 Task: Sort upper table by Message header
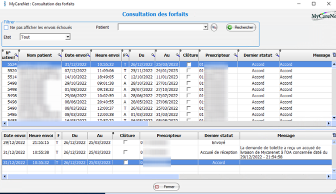[x=321, y=55]
